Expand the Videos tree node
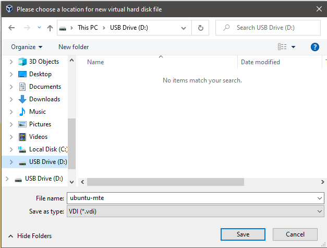Image resolution: width=327 pixels, height=248 pixels. [x=11, y=137]
